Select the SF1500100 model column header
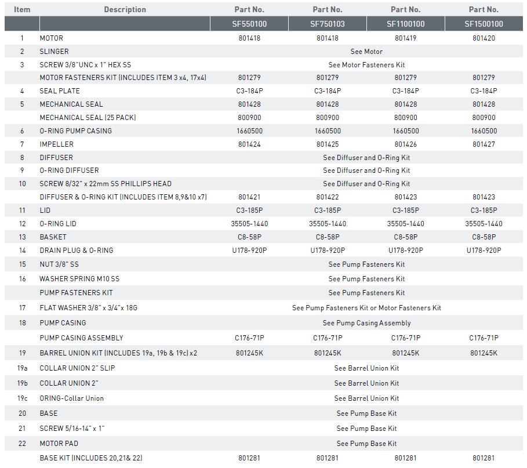 484,24
